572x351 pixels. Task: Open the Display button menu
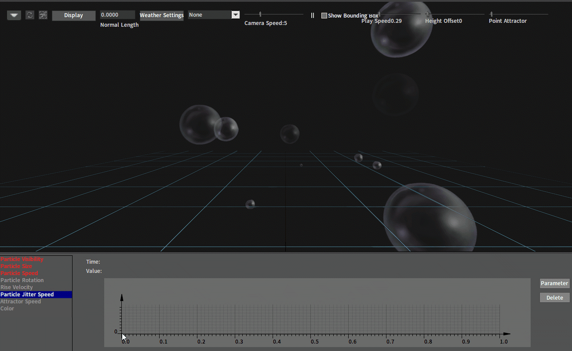[73, 15]
